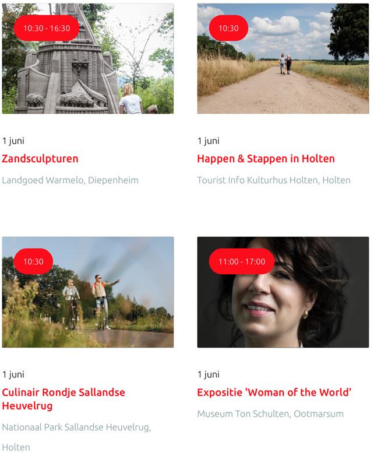
Task: Click the 10:30 - 16:30 time badge
Action: pyautogui.click(x=47, y=28)
